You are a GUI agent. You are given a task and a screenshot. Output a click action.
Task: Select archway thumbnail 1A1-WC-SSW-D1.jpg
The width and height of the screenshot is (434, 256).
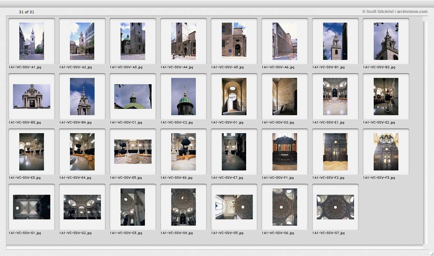[234, 97]
